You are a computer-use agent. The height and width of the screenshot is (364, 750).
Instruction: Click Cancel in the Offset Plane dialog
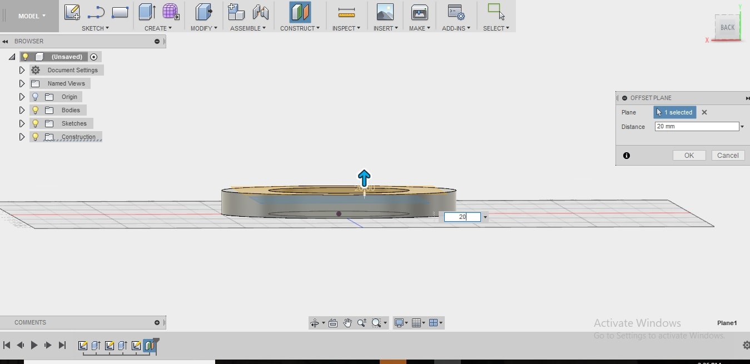click(x=728, y=156)
